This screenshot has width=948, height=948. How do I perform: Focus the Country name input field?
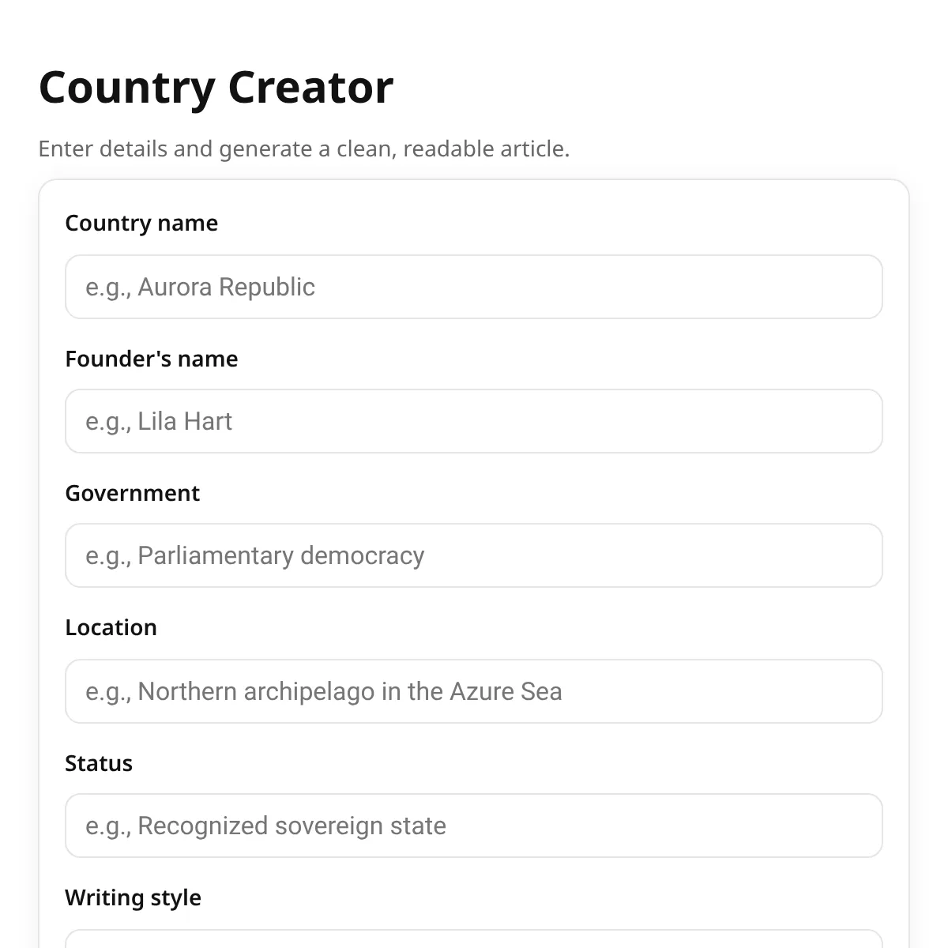coord(474,287)
